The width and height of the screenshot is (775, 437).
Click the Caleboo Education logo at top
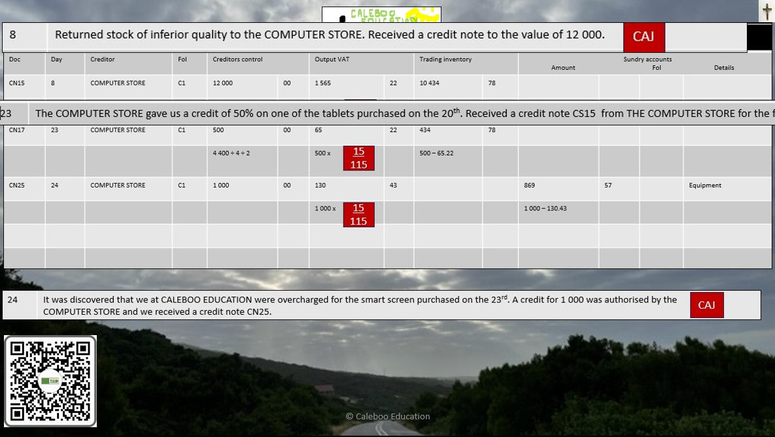click(381, 14)
